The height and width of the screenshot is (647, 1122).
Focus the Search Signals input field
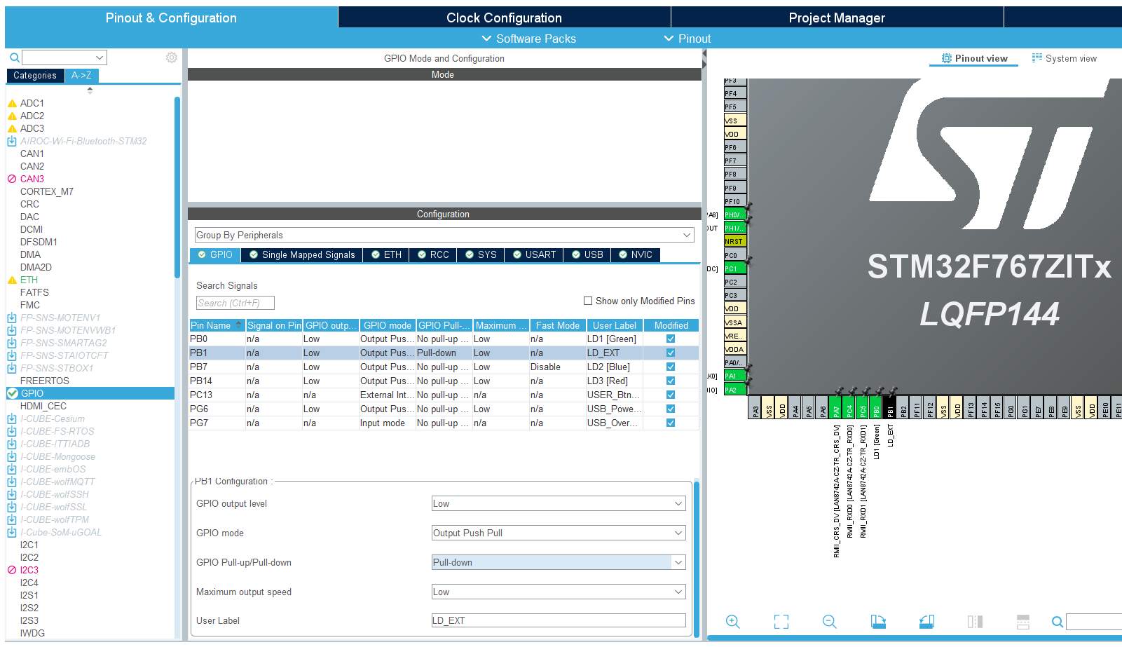(x=235, y=303)
